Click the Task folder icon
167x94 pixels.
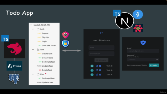[x=38, y=50]
